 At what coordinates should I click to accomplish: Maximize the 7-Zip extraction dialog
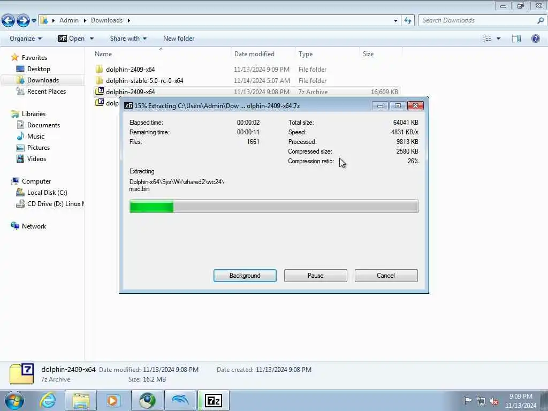coord(398,105)
